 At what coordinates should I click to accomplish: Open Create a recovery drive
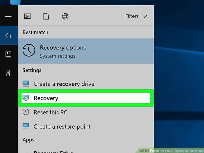click(x=64, y=84)
